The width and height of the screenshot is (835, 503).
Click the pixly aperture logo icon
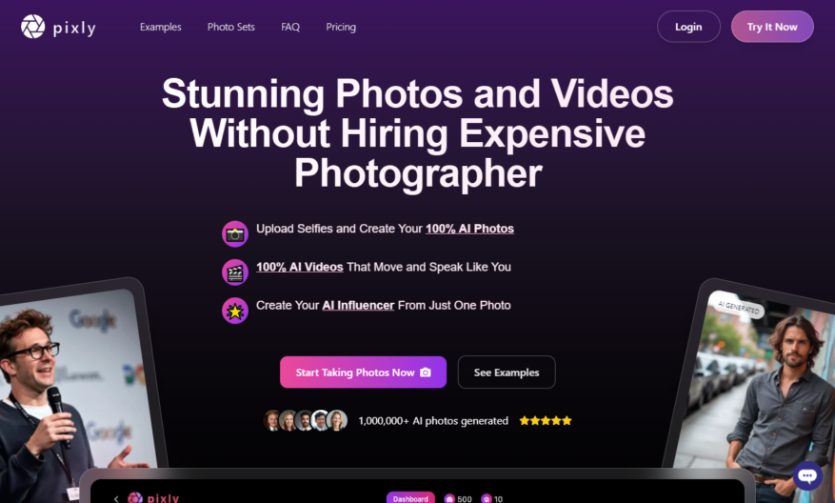[x=33, y=27]
